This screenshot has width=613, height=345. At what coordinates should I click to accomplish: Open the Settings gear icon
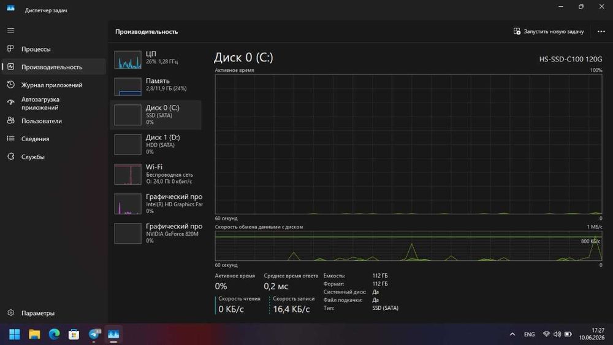point(10,313)
